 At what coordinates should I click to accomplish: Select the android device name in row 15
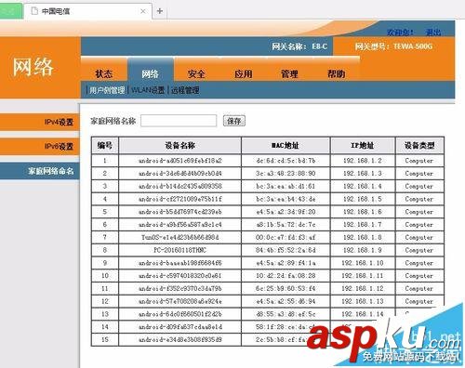[179, 339]
